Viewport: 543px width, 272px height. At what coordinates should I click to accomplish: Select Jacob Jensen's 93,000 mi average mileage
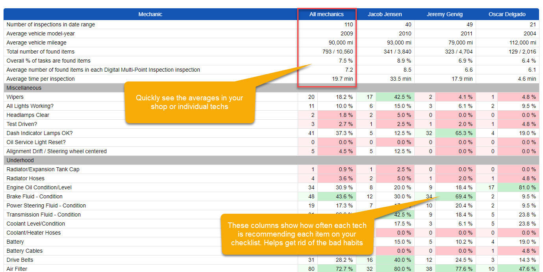click(x=399, y=43)
